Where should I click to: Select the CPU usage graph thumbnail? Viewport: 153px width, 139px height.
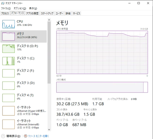click(x=9, y=24)
